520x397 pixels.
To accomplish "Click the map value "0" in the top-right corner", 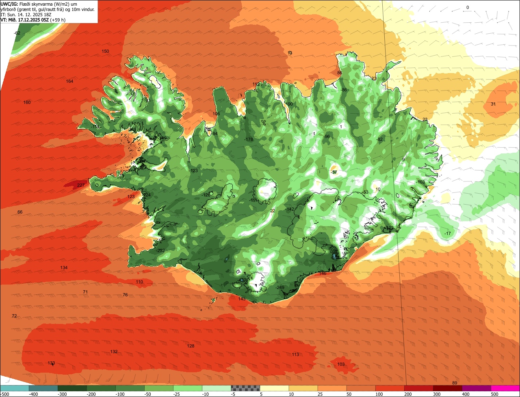I will [x=468, y=7].
